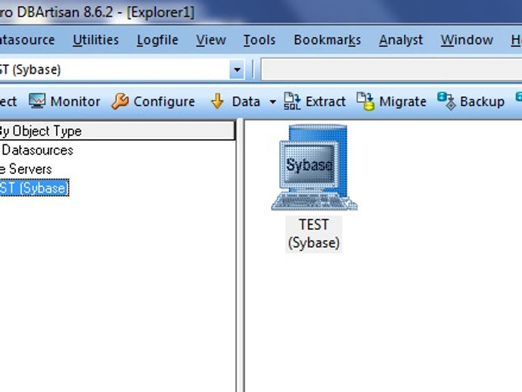This screenshot has height=392, width=522.
Task: Click the Migrate toolbar label
Action: (x=402, y=101)
